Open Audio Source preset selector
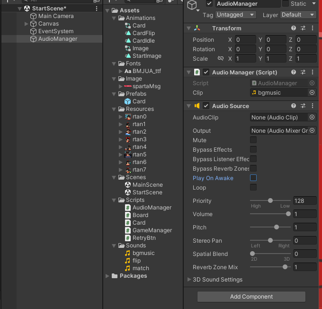This screenshot has width=322, height=309. [x=303, y=106]
